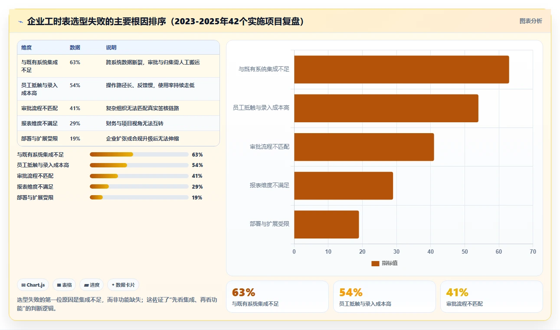Click the 部署与扩展受限 progress bar

click(139, 197)
